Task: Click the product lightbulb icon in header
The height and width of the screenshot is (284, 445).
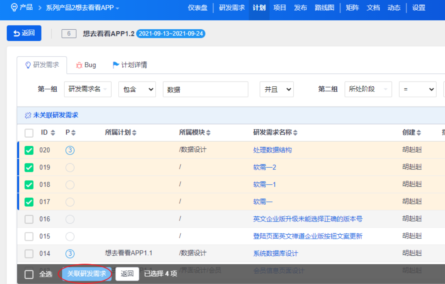Action: pos(14,7)
